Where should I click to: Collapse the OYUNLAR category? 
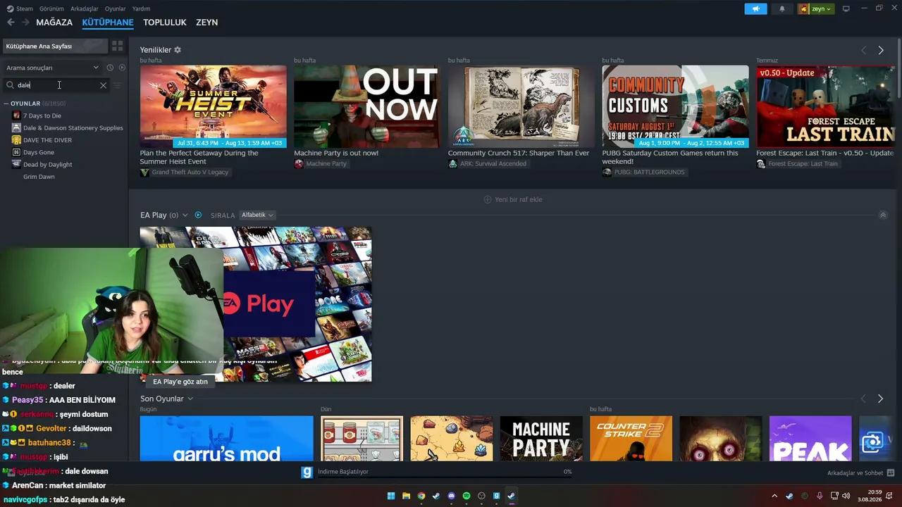[x=6, y=104]
